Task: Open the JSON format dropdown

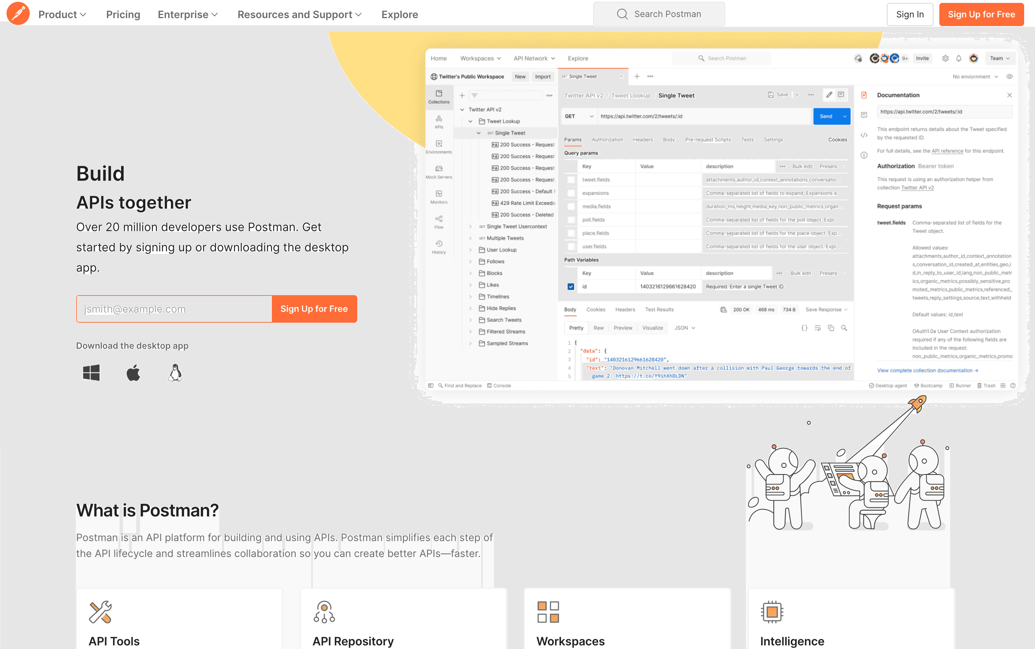Action: click(x=685, y=328)
